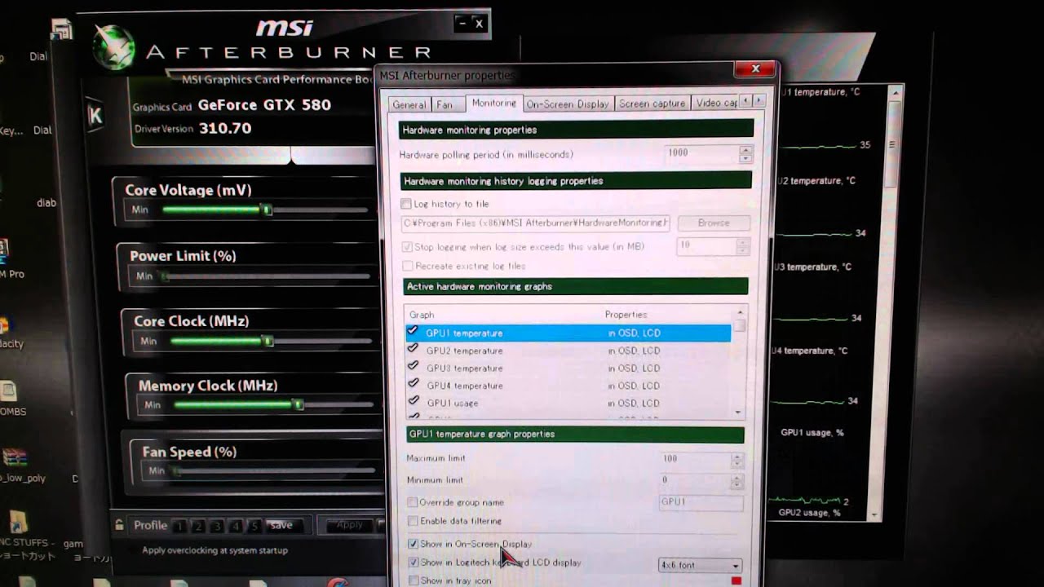Screen dimensions: 1044x587
Task: Click the red tray icon color swatch
Action: [x=737, y=580]
